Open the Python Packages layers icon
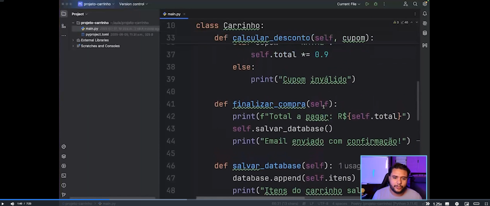This screenshot has width=490, height=206. point(64,156)
